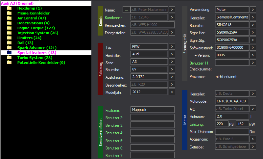
Task: Click the Leistung PS field showing 220
Action: tap(222, 124)
